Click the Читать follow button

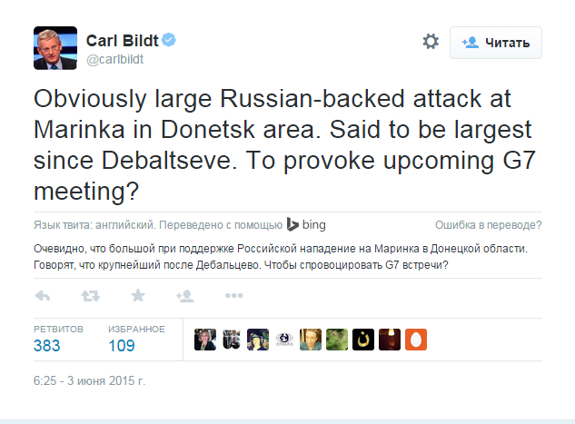tap(496, 43)
